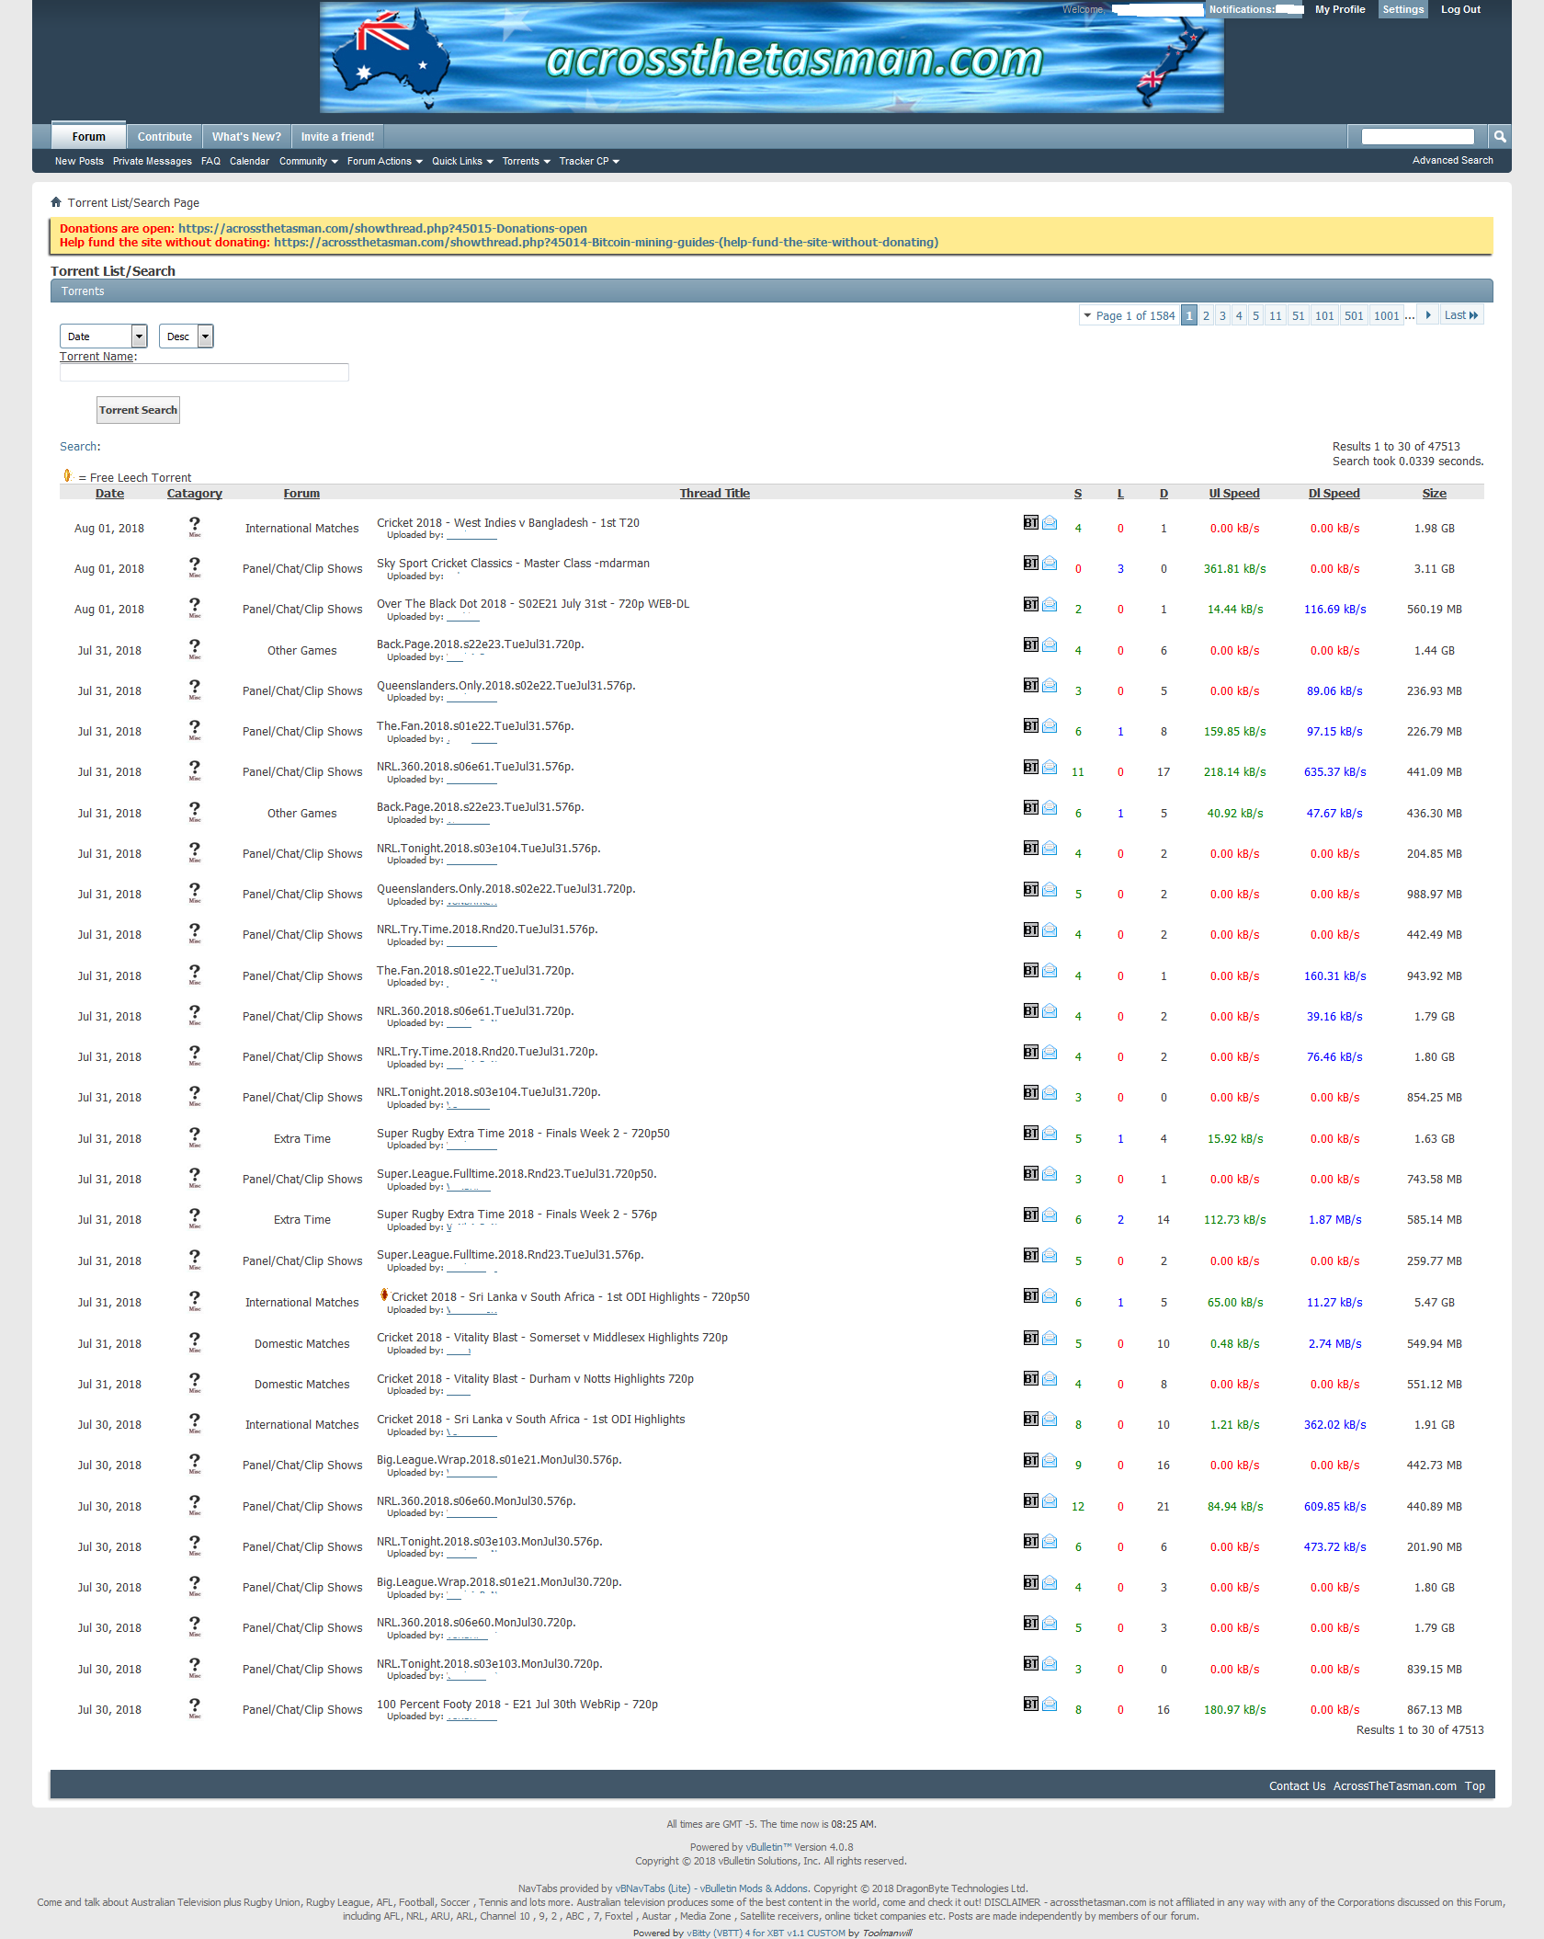Go to page 2 in pagination
This screenshot has width=1544, height=1939.
[1206, 315]
